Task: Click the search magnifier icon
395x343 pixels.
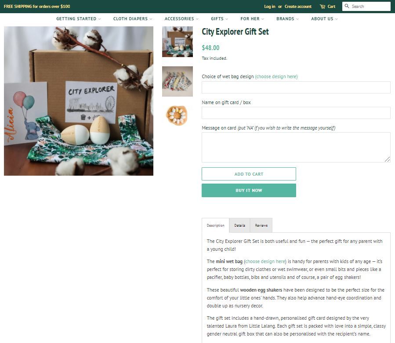Action: click(x=347, y=6)
